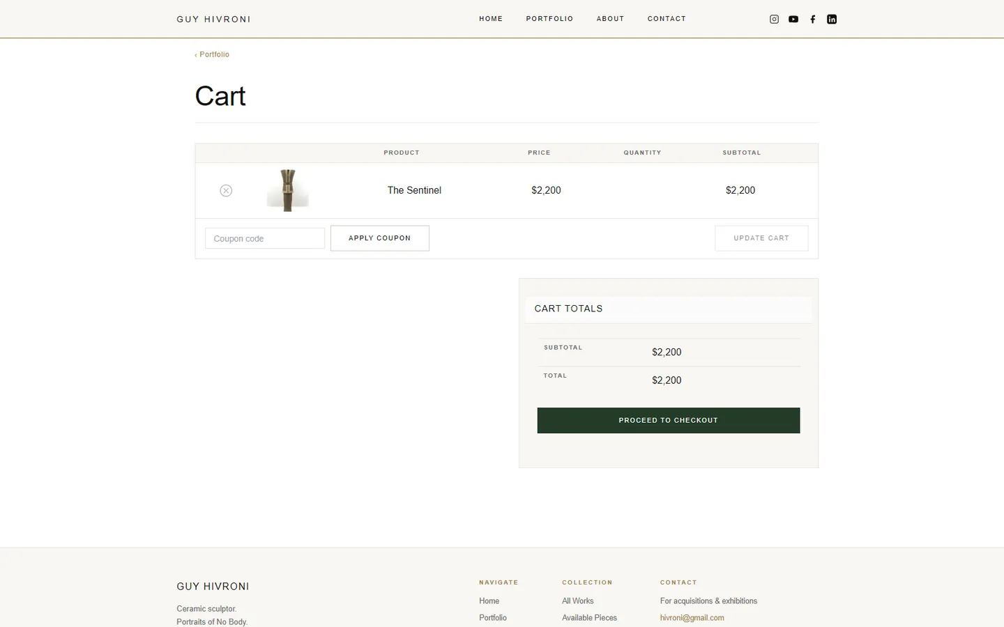This screenshot has height=627, width=1004.
Task: Click the footer Guy Hivroni title
Action: click(213, 587)
